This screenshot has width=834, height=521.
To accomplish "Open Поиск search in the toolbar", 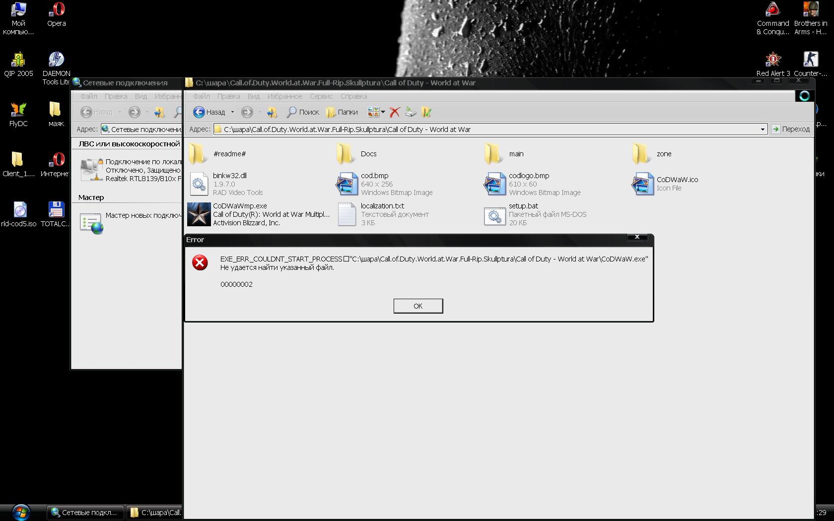I will click(x=303, y=112).
